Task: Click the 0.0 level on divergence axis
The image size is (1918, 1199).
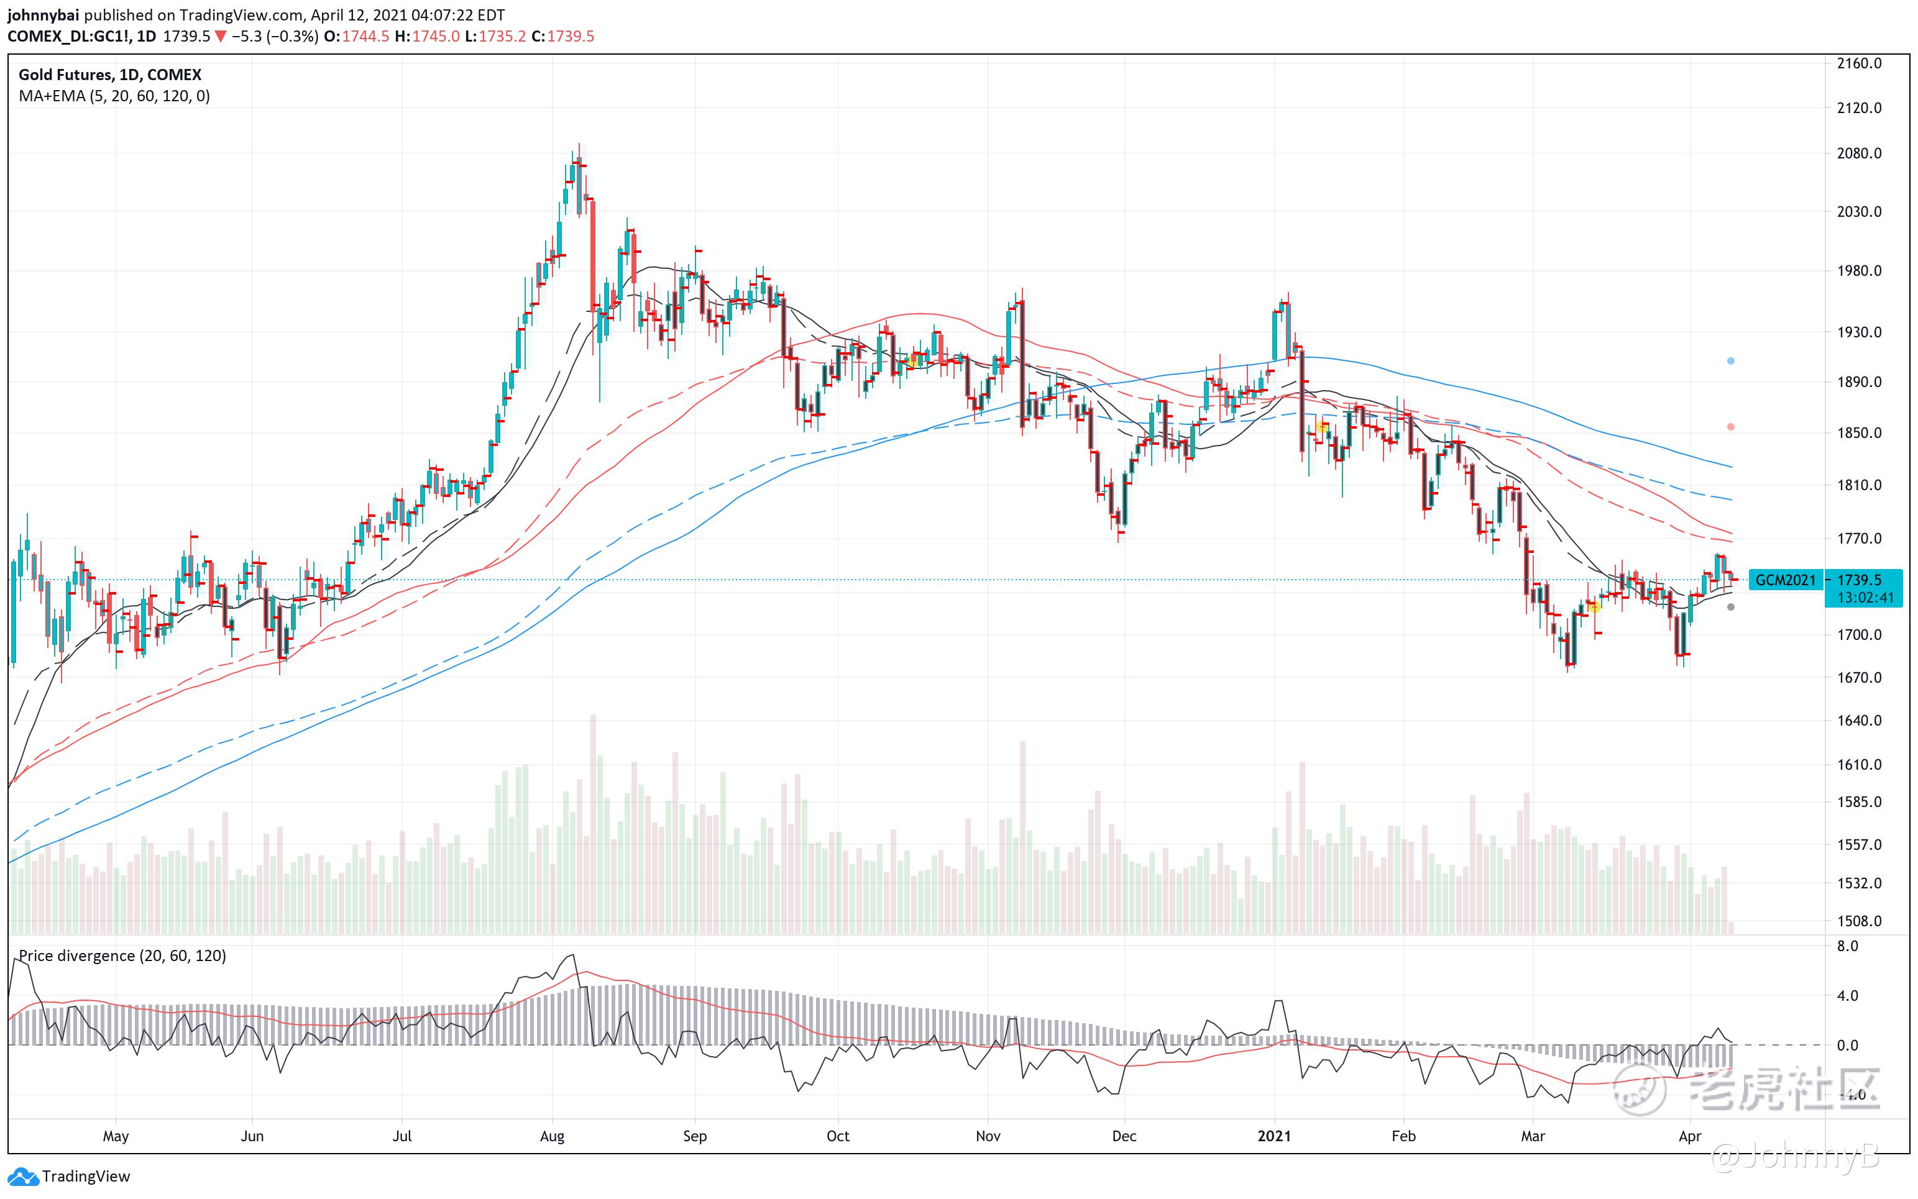Action: pyautogui.click(x=1847, y=1045)
